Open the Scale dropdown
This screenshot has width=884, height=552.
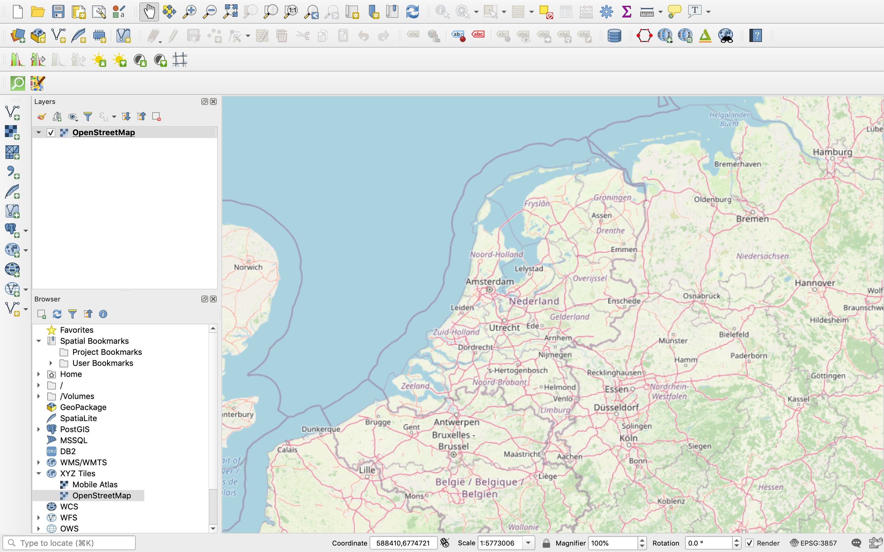coord(529,543)
